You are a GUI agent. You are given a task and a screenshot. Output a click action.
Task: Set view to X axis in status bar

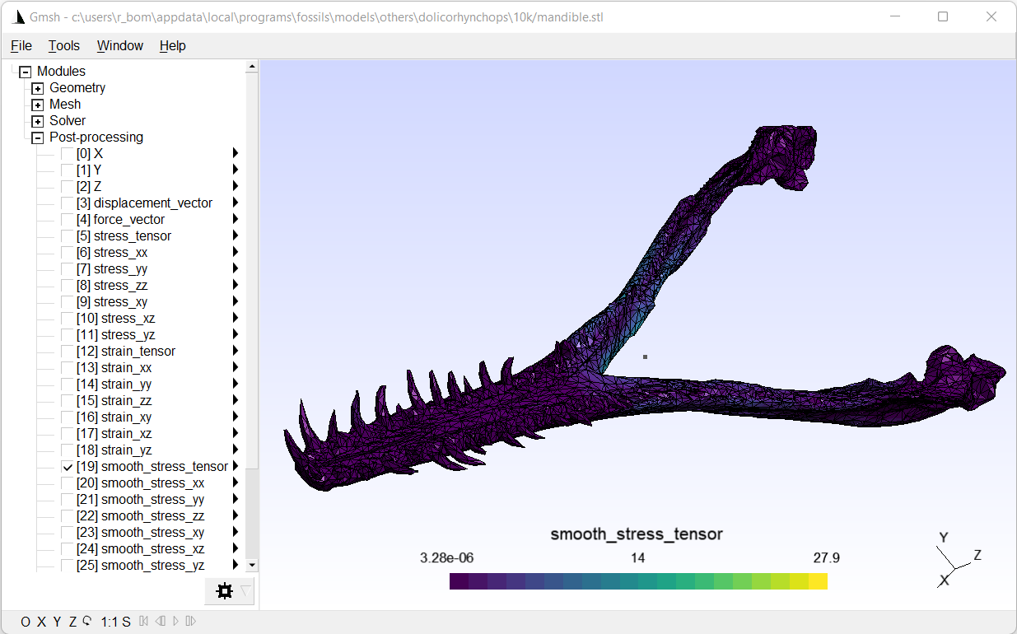41,622
